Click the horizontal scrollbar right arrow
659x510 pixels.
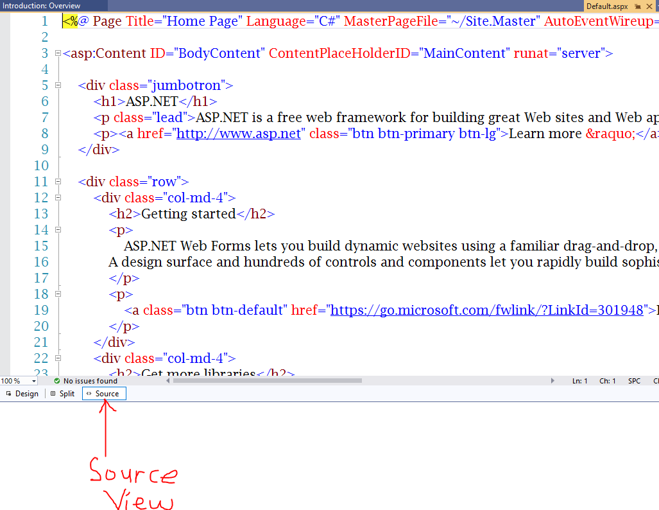(x=552, y=381)
